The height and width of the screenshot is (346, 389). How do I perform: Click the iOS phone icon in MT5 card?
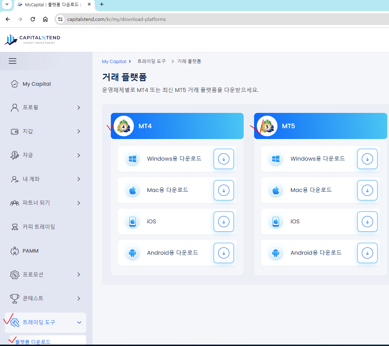(x=276, y=222)
